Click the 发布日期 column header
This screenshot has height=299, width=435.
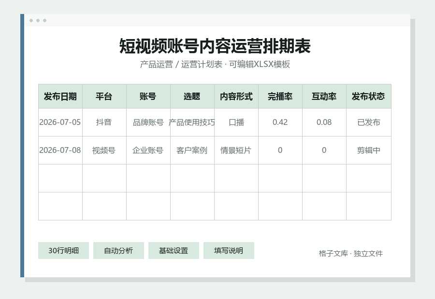coord(60,96)
